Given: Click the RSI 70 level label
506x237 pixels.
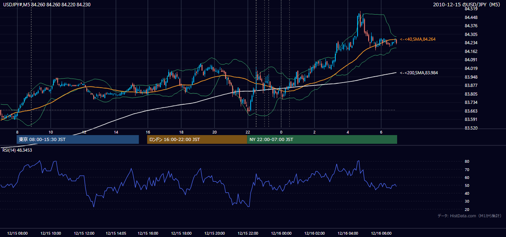Looking at the screenshot, I should [x=467, y=169].
